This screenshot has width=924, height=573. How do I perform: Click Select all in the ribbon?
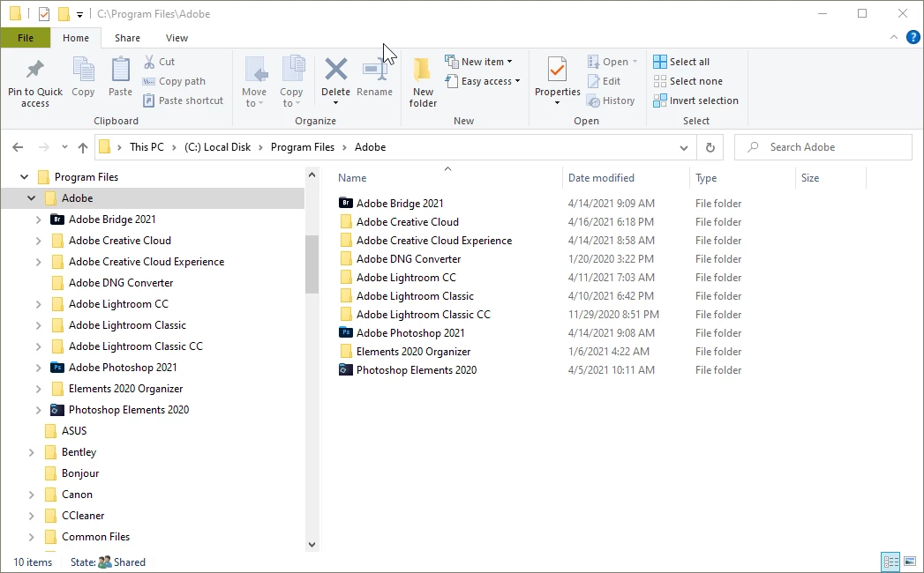tap(681, 62)
